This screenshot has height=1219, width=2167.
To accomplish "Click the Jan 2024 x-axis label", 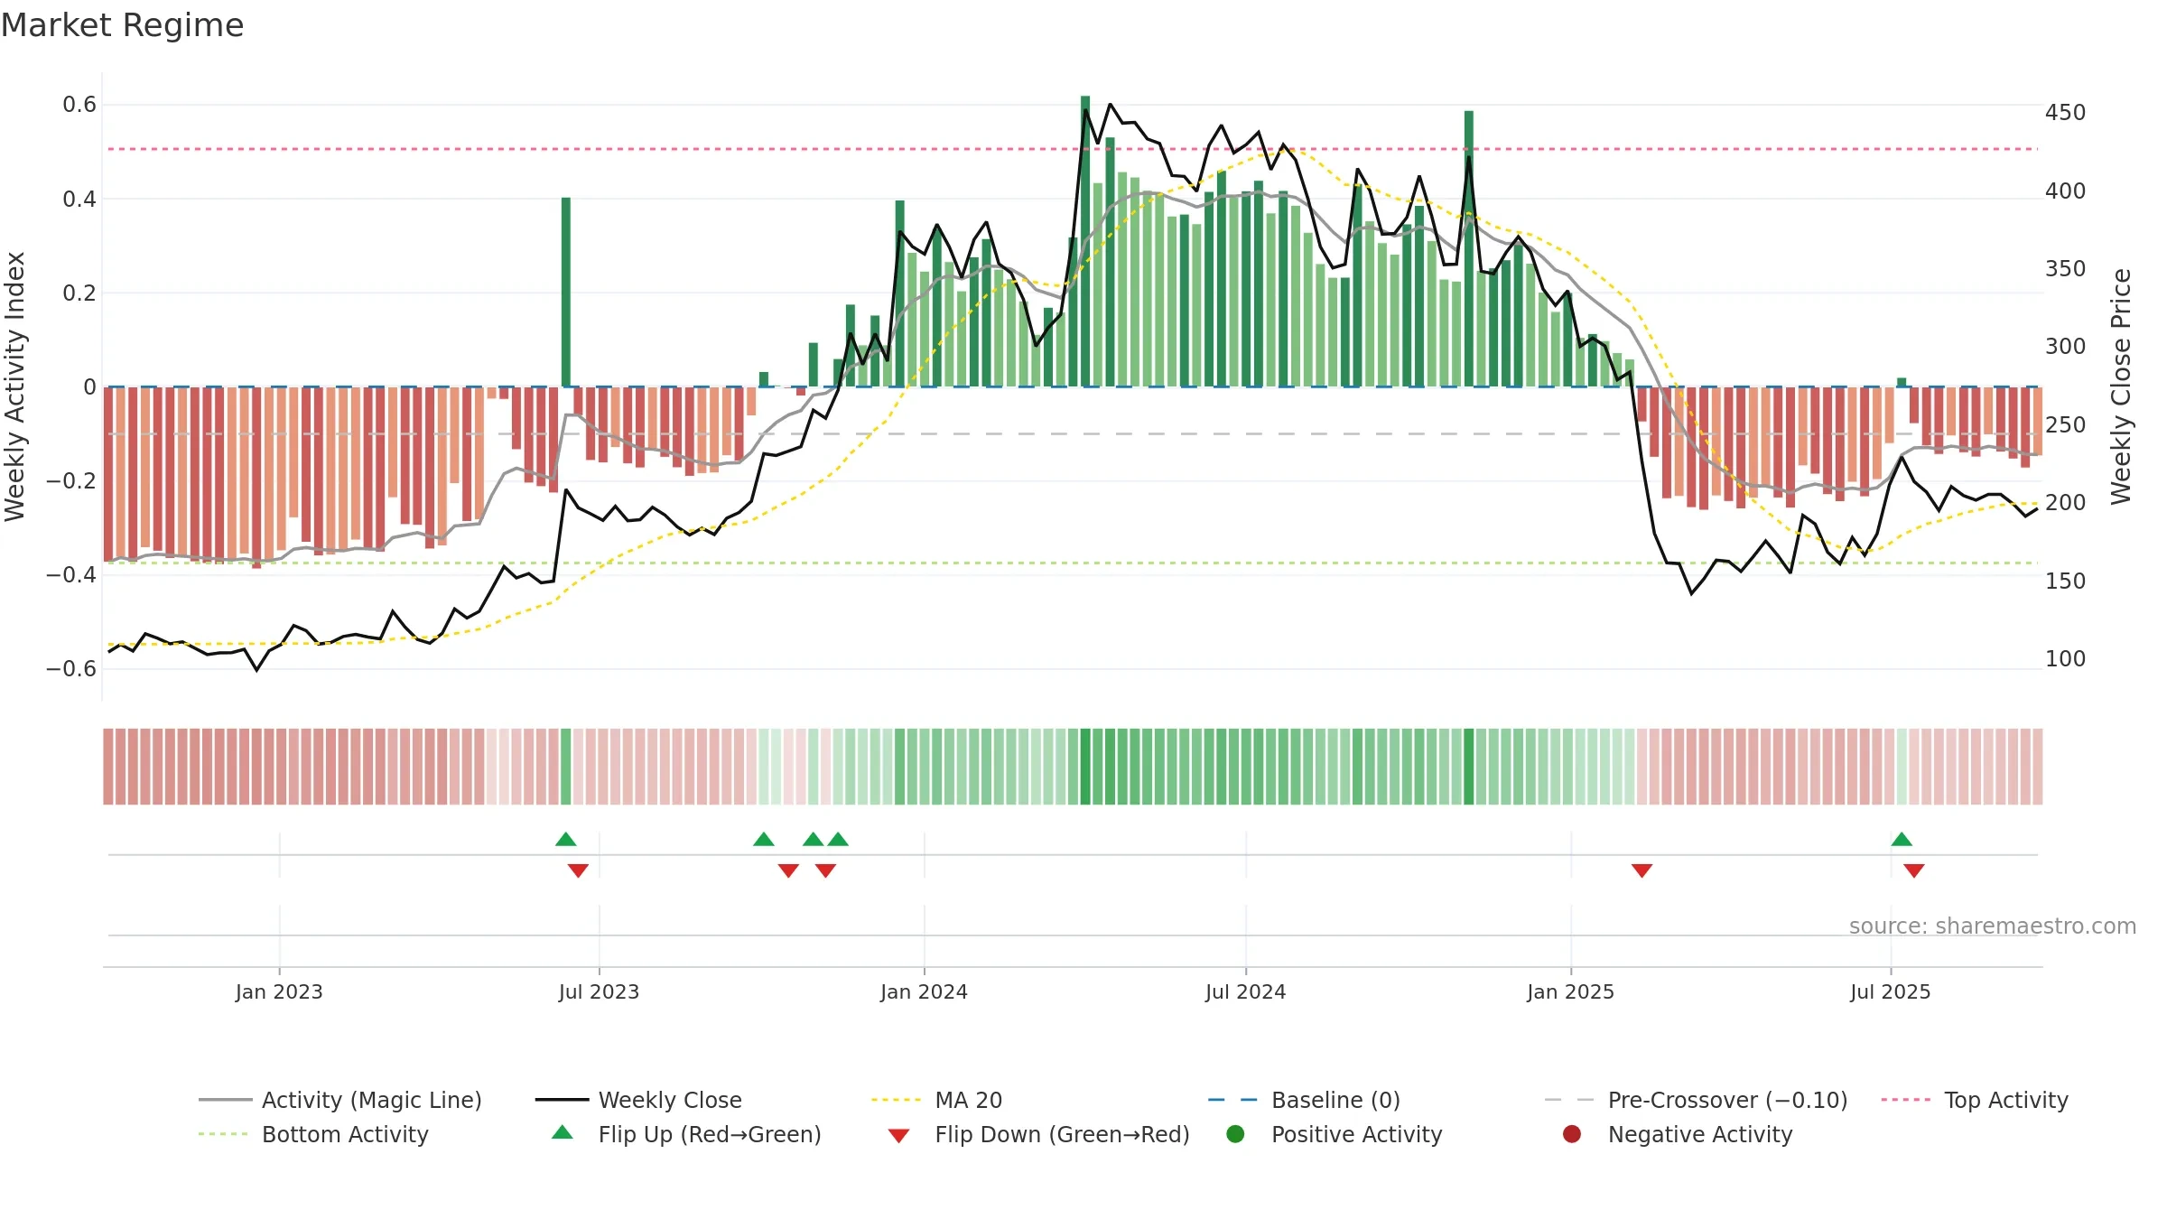I will [x=924, y=991].
